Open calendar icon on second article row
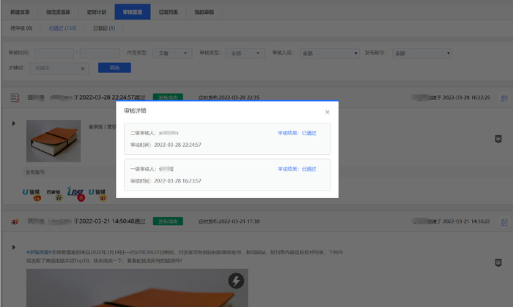The height and width of the screenshot is (307, 513). point(503,221)
